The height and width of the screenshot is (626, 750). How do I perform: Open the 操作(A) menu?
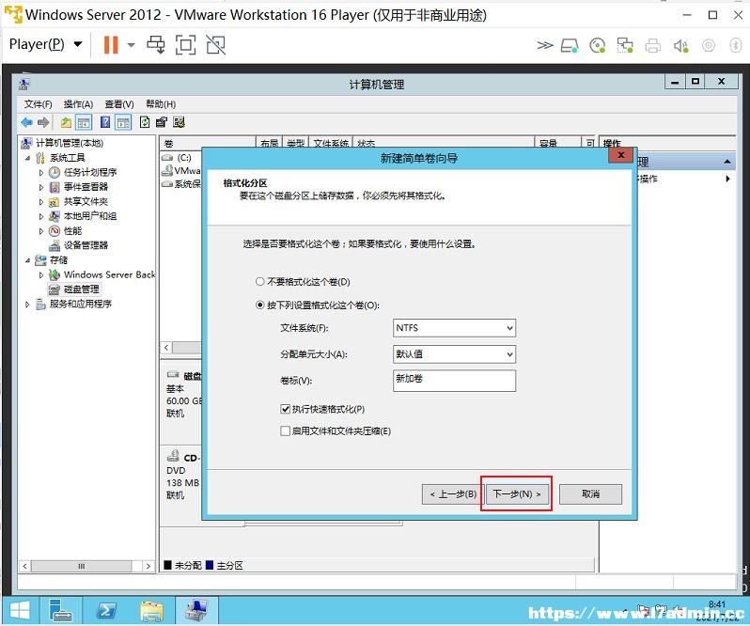coord(78,104)
